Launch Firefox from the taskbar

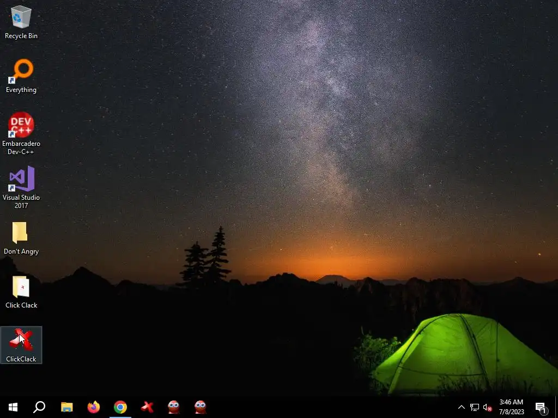pyautogui.click(x=94, y=407)
